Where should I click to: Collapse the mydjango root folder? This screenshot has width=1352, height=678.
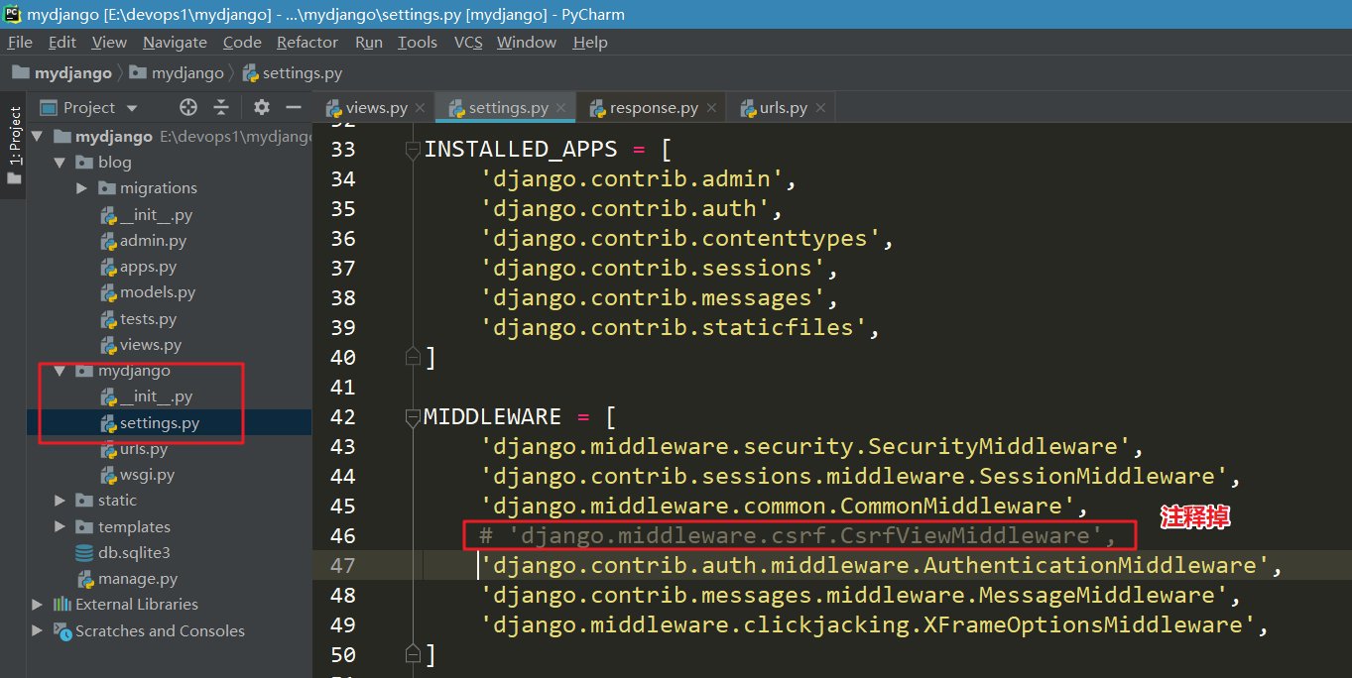click(x=38, y=136)
